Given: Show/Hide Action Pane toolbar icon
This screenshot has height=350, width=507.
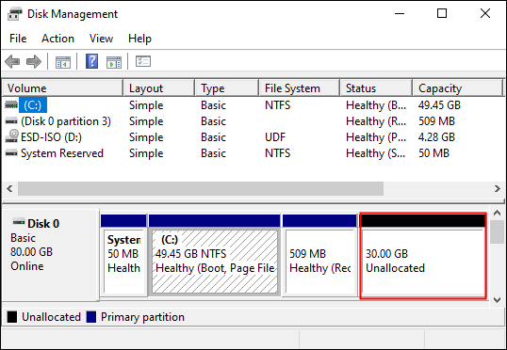Looking at the screenshot, I should click(114, 62).
